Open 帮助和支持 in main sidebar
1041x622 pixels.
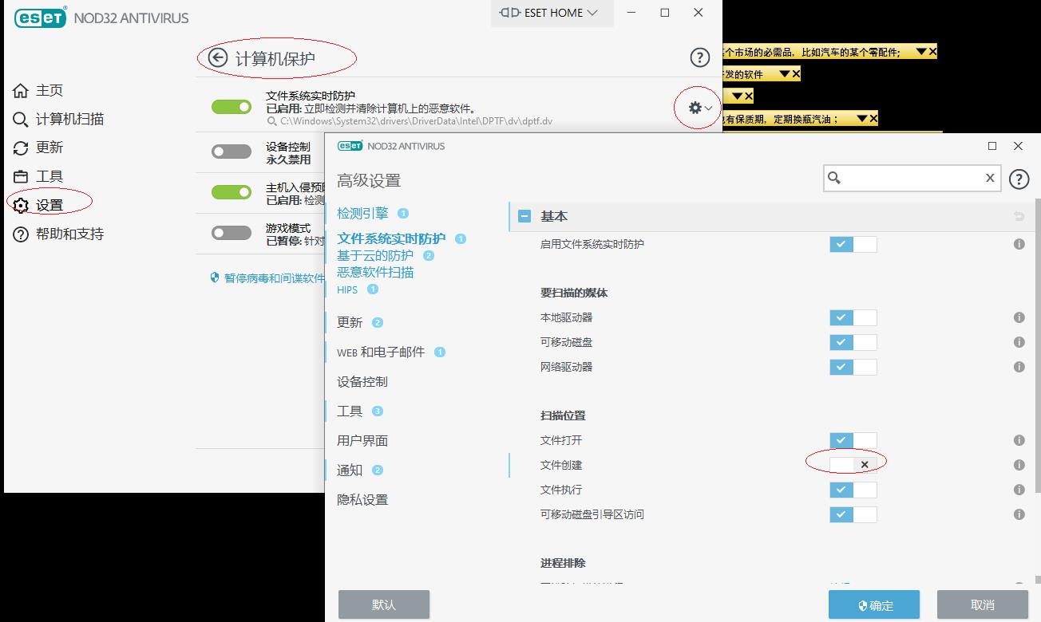coord(69,234)
